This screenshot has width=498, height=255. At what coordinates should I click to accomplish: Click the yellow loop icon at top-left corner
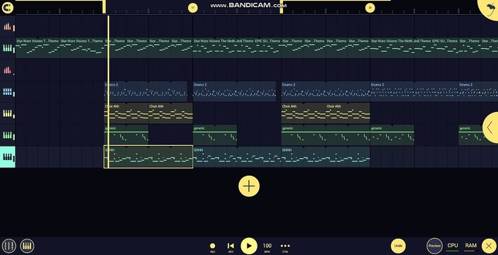tap(7, 8)
